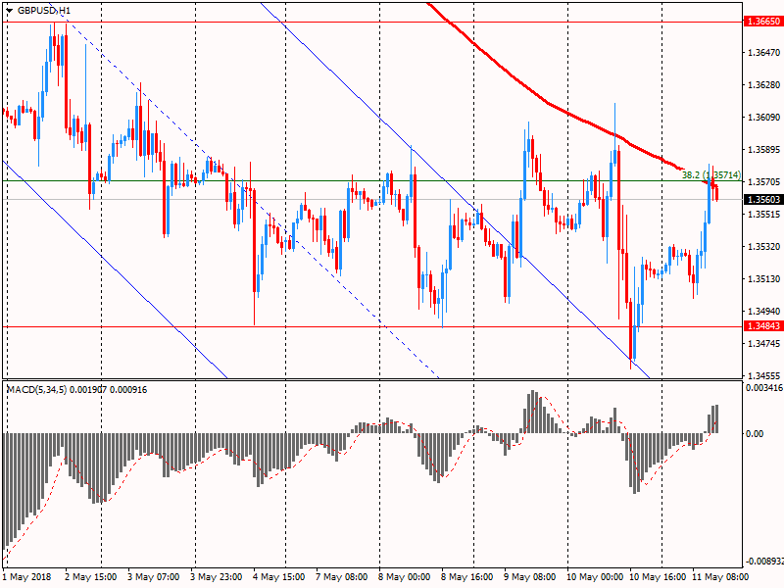Click the 1.35130 price axis value
The image size is (784, 588).
(x=763, y=279)
